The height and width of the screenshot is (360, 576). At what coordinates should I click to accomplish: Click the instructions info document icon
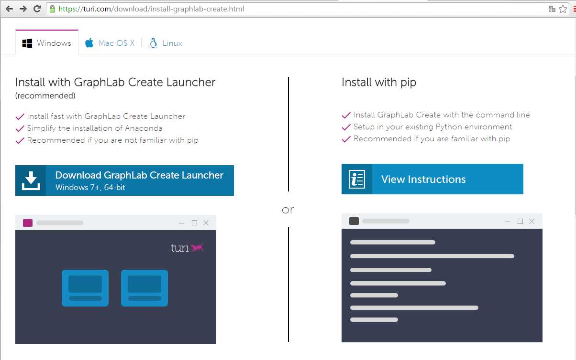pyautogui.click(x=357, y=179)
